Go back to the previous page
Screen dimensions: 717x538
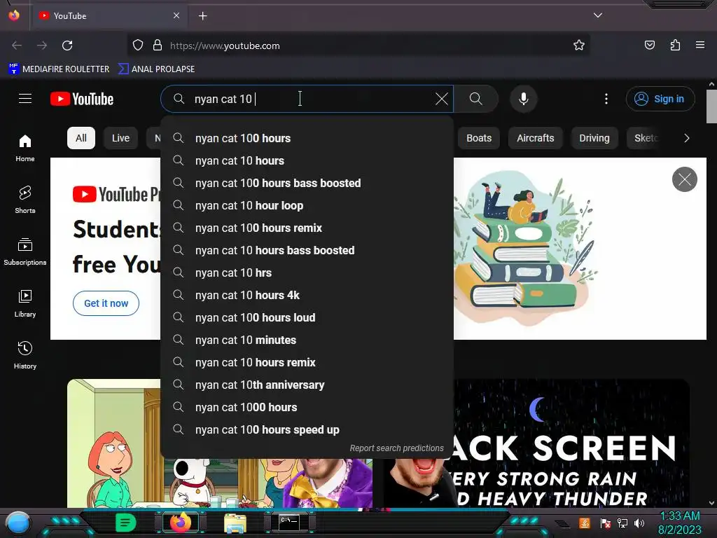click(x=17, y=46)
